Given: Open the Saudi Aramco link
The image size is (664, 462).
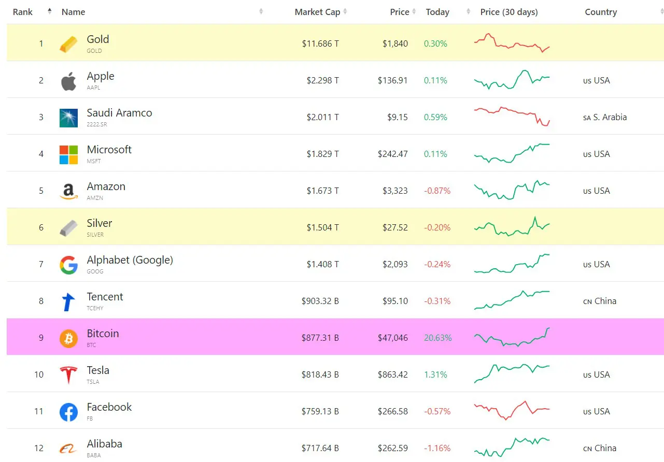Looking at the screenshot, I should point(119,113).
